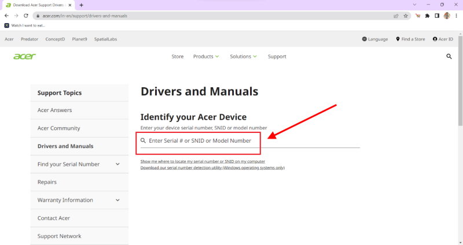Open the Acer brand link
Viewport: 463px width, 245px height.
pyautogui.click(x=9, y=39)
